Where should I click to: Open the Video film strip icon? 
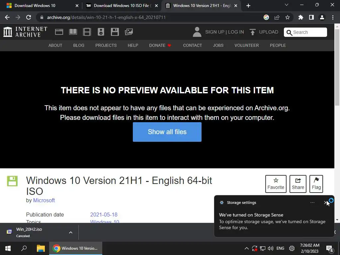pyautogui.click(x=87, y=32)
